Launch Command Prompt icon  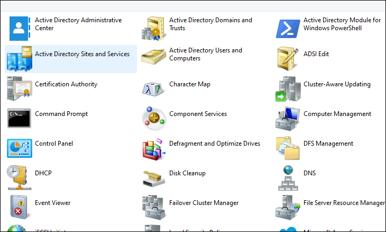(x=19, y=118)
